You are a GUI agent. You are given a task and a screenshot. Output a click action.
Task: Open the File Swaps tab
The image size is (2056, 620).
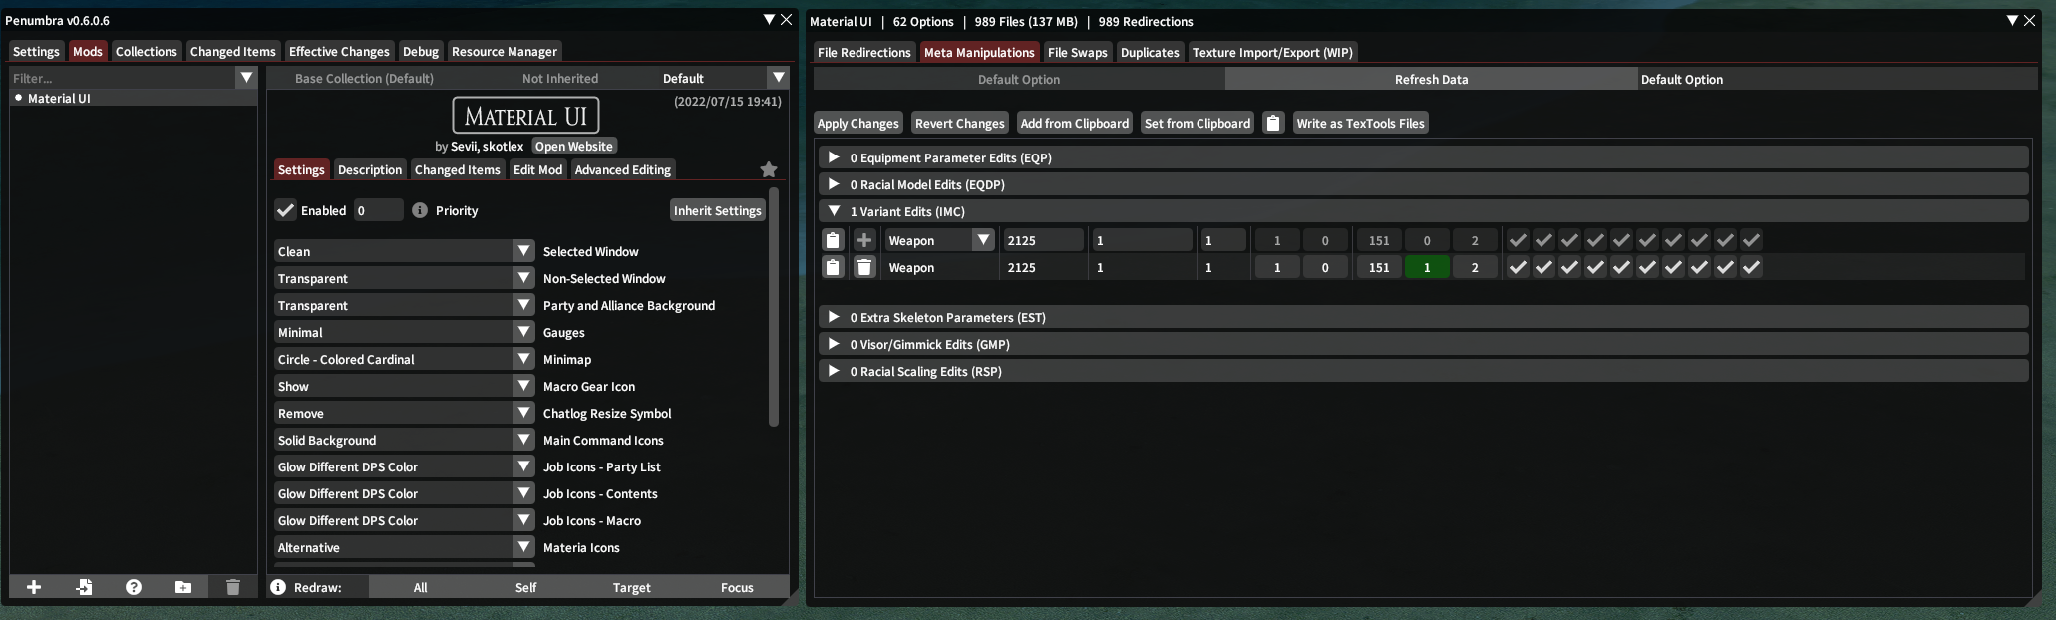1077,52
